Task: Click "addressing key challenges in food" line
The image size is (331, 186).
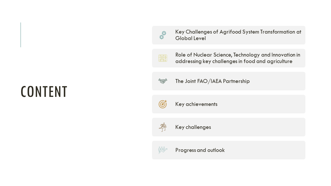Action: (x=234, y=61)
